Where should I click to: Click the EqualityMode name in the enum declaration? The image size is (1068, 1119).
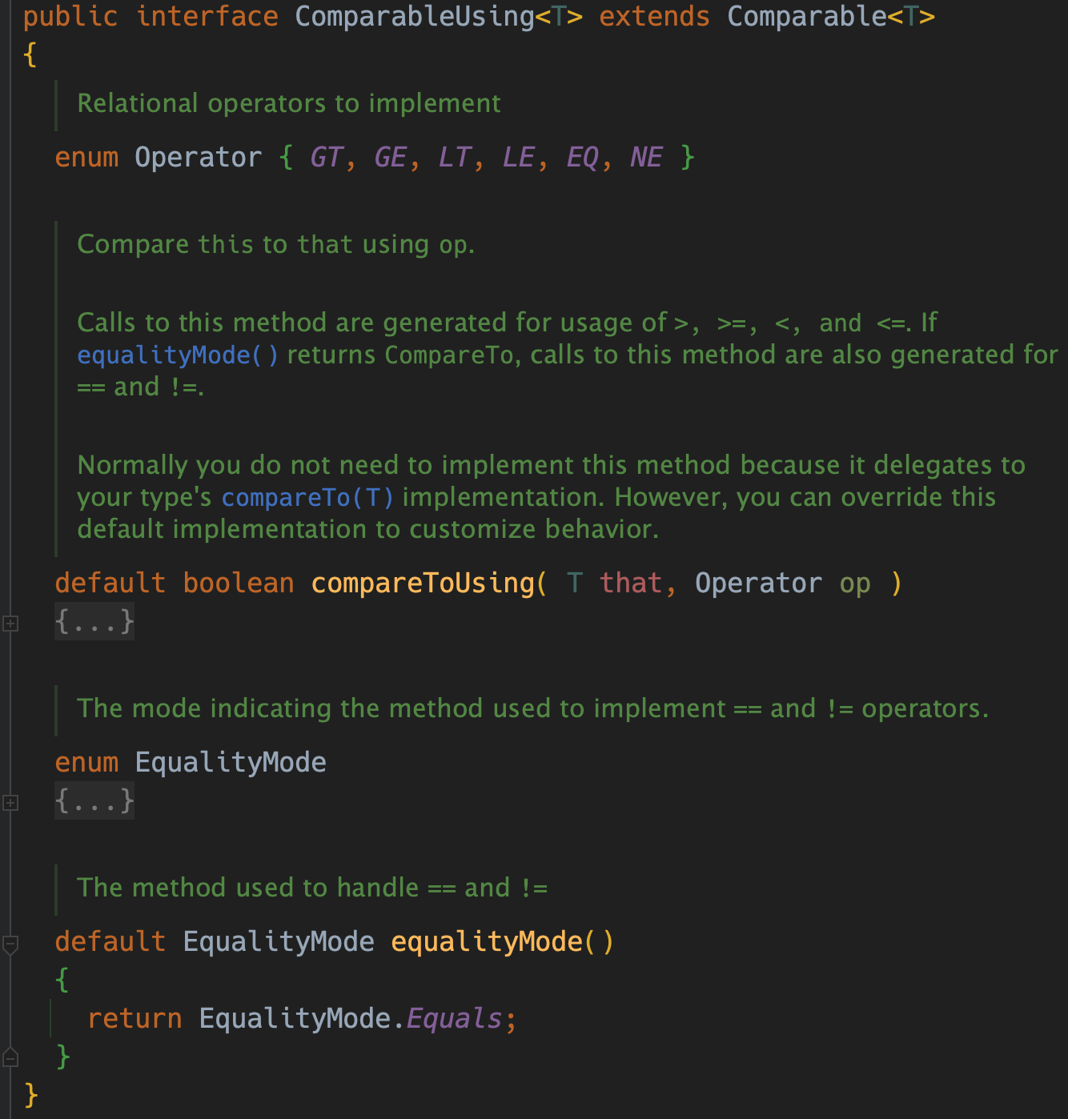click(231, 762)
